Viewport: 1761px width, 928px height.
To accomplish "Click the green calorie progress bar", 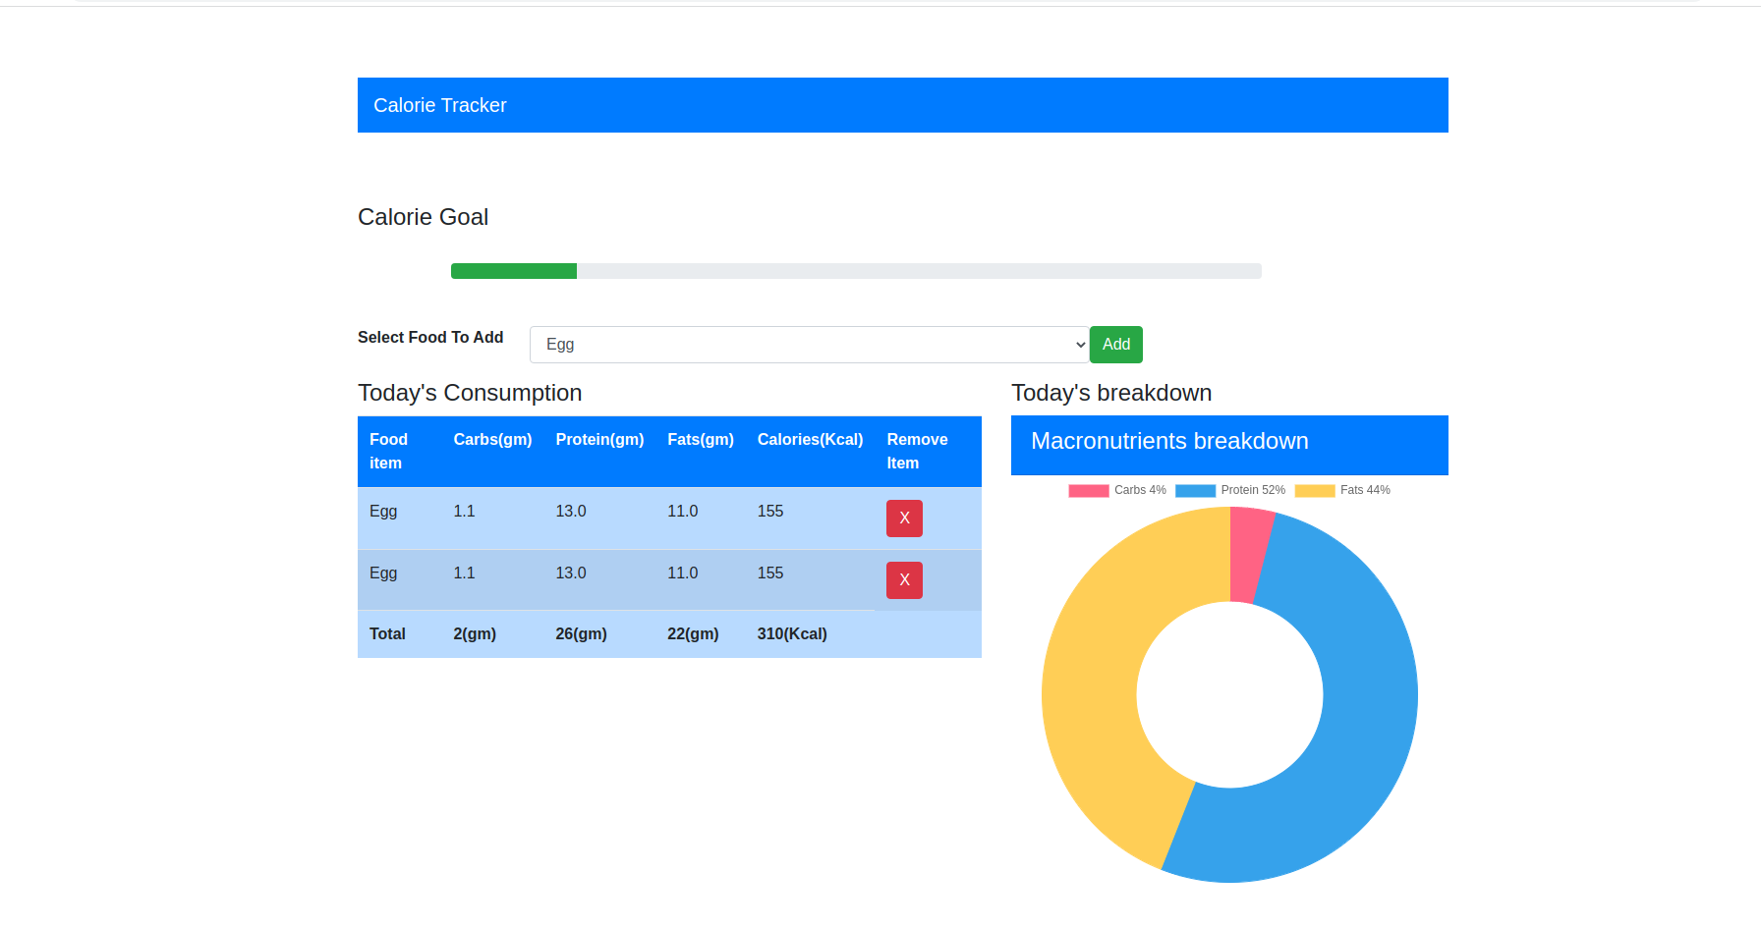I will (x=513, y=270).
